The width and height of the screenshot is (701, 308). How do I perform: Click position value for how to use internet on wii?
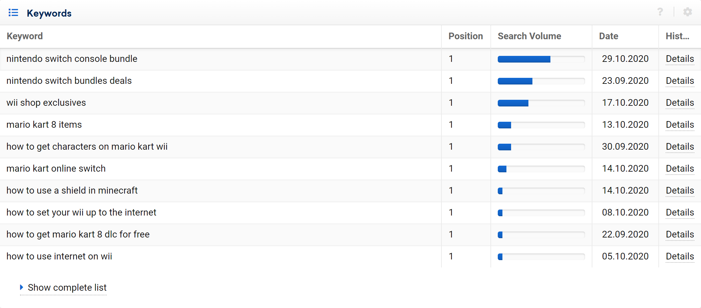(451, 256)
